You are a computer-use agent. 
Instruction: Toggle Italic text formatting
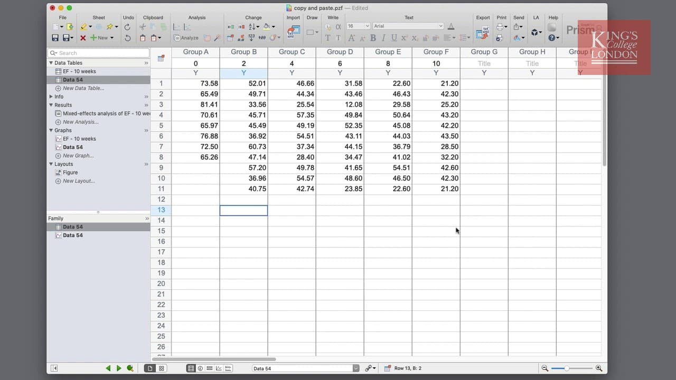click(x=383, y=38)
